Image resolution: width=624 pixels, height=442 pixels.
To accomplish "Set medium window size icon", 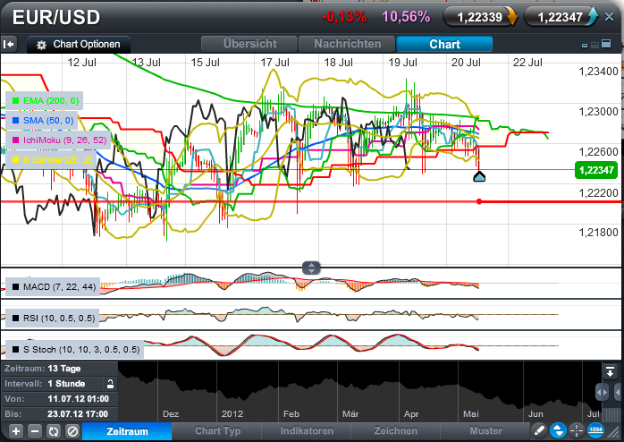I will click(x=594, y=45).
